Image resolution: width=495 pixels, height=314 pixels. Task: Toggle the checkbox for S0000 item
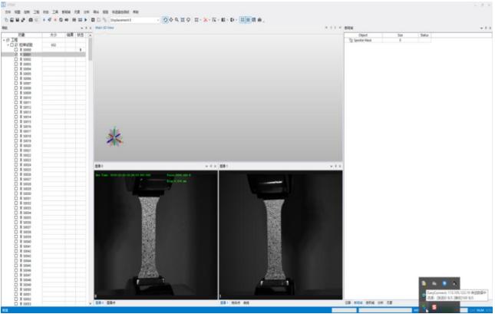15,51
